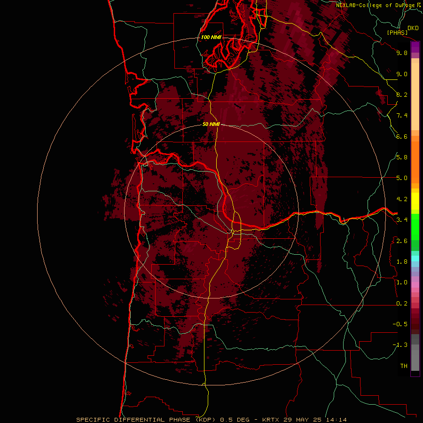
Task: Click the 7.4 scale value
Action: click(x=402, y=116)
